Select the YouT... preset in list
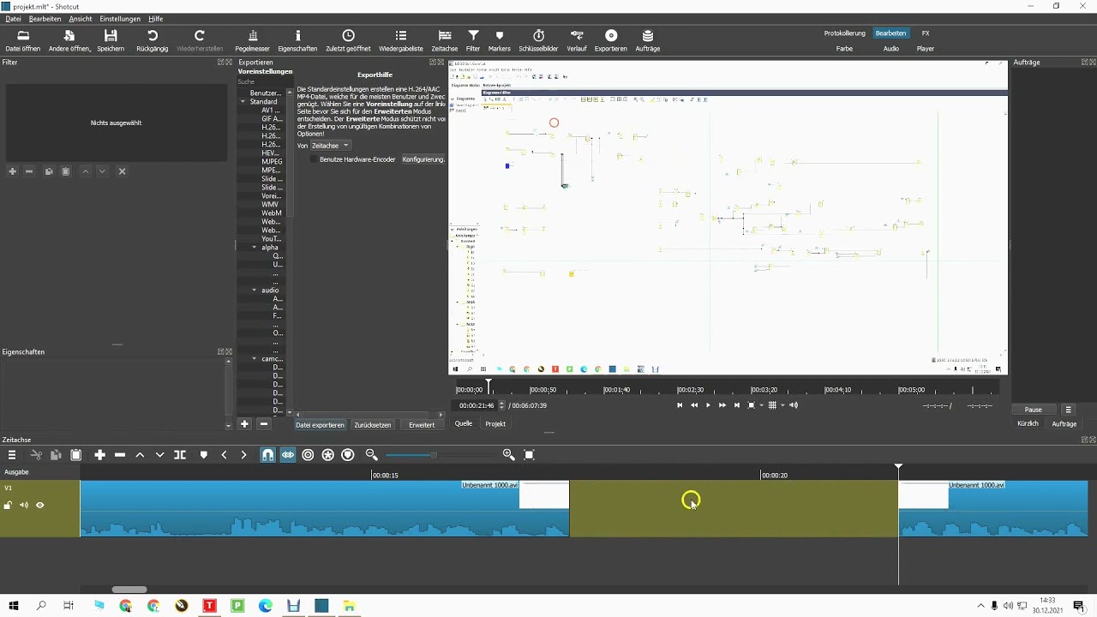 (271, 238)
